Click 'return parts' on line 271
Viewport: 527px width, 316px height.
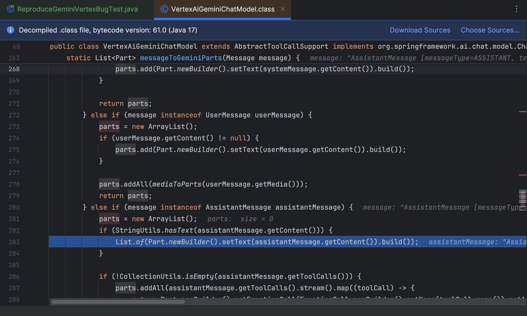tap(123, 103)
